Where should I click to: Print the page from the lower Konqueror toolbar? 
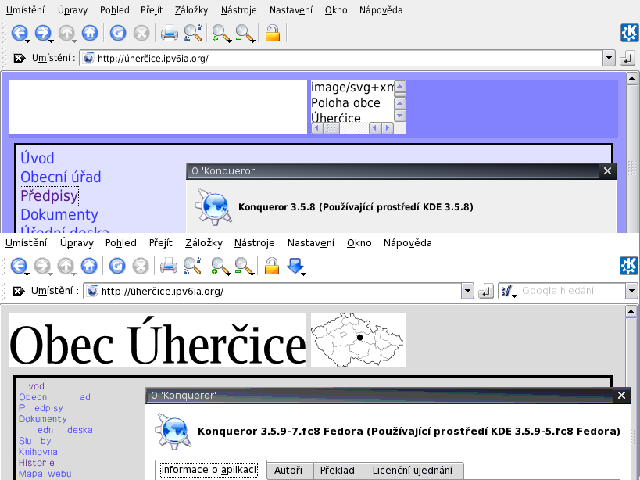pos(168,266)
